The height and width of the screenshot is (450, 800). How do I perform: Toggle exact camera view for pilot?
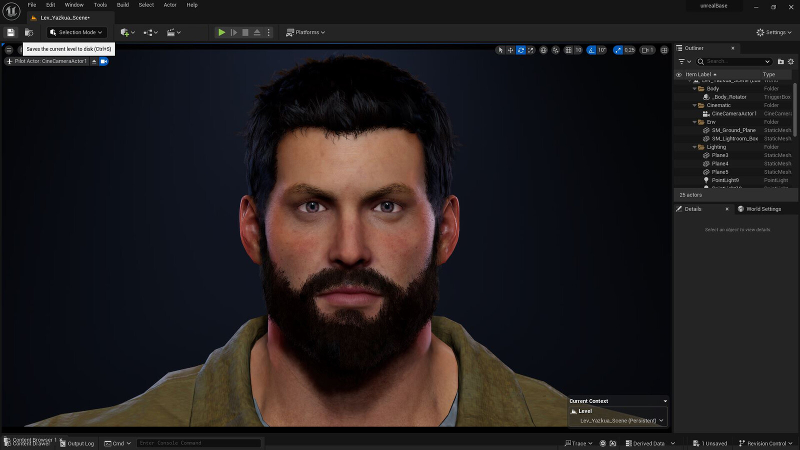[x=103, y=61]
